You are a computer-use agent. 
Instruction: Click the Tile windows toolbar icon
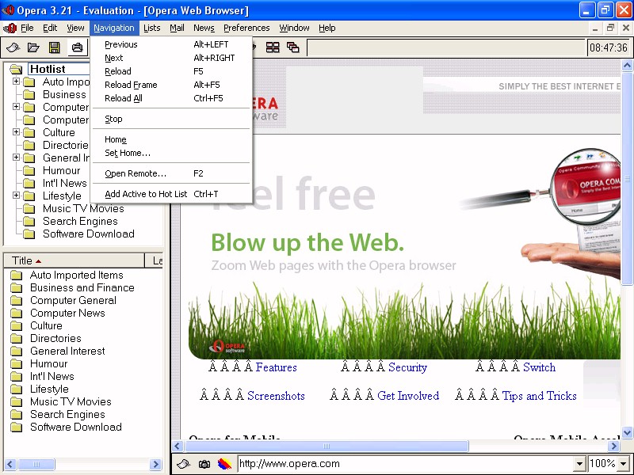click(273, 47)
